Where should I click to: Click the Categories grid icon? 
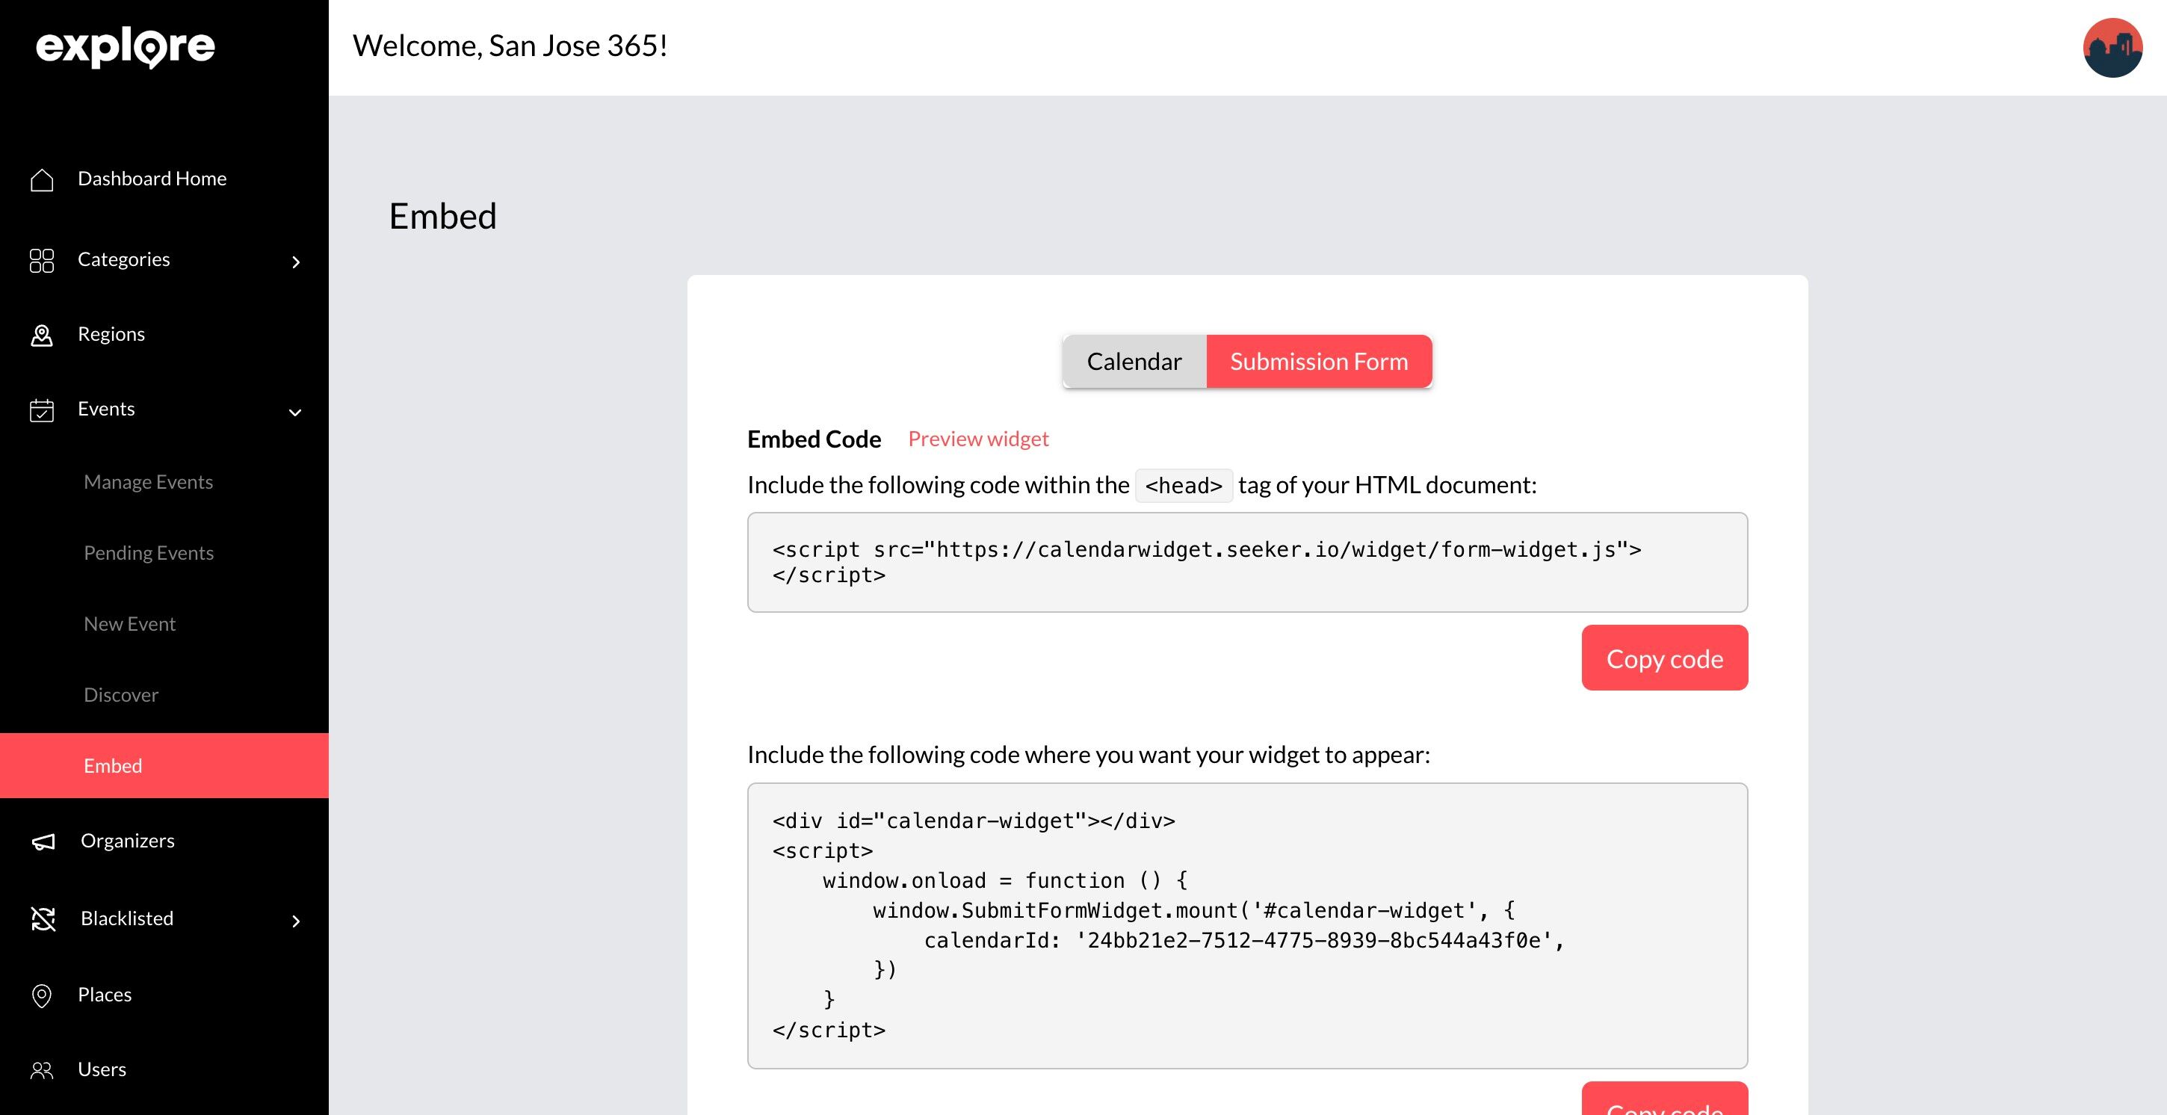[x=41, y=260]
